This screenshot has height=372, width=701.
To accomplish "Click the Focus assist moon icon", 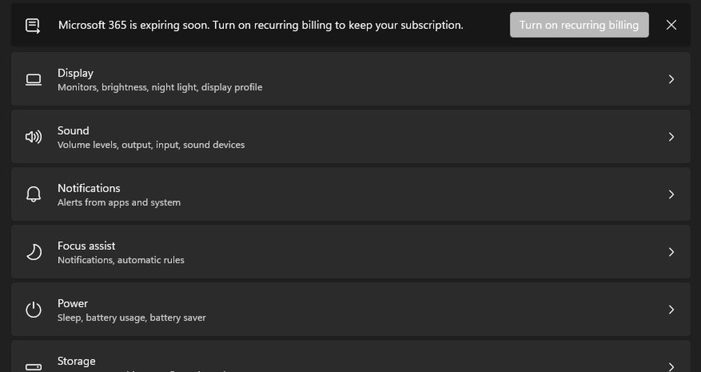I will [x=33, y=252].
